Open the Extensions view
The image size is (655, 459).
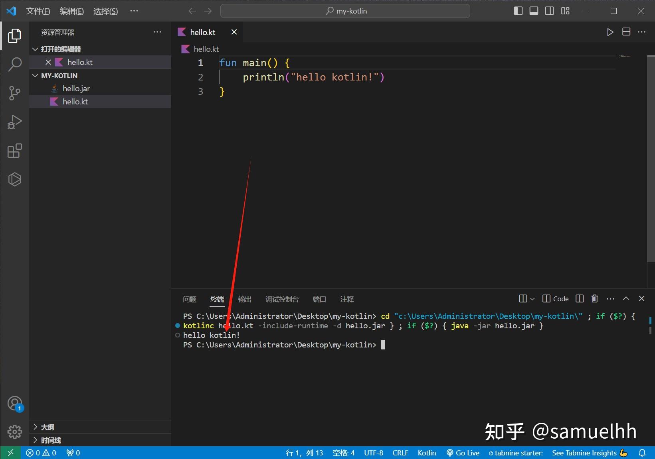15,151
